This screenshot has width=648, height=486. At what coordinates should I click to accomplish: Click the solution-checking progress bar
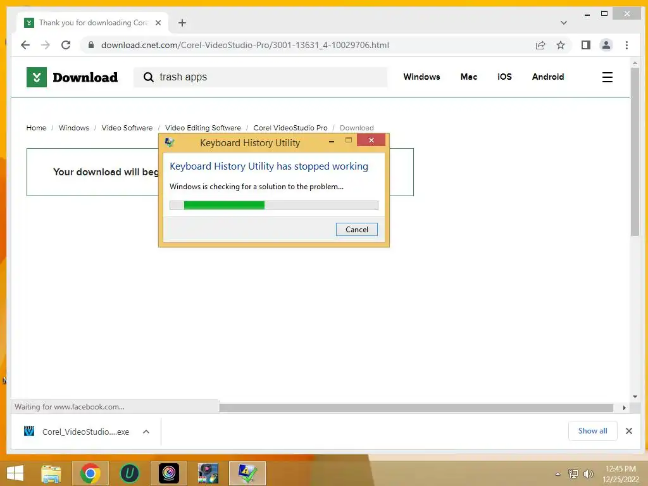point(273,206)
